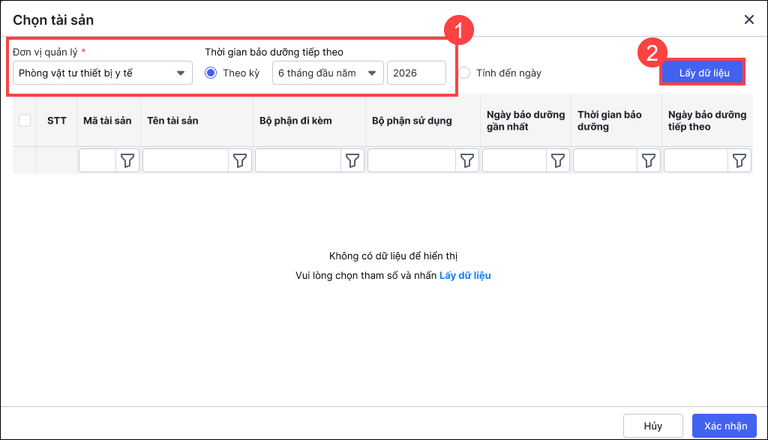Click the Lấy dữ liệu link in empty message

pos(465,275)
